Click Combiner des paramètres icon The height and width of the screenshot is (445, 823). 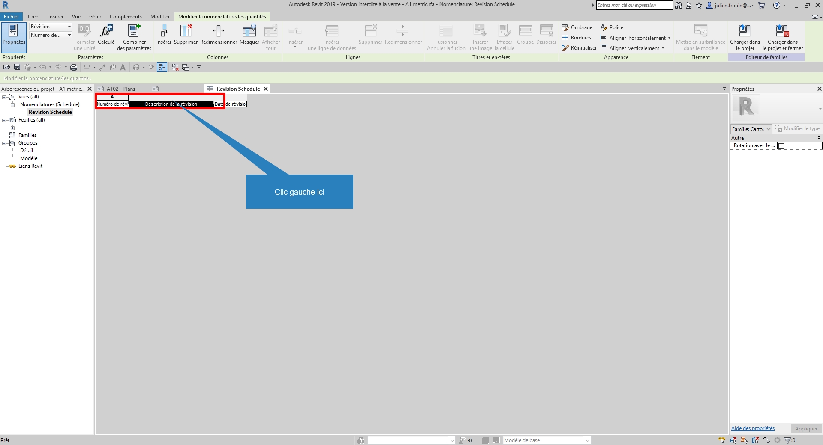point(134,31)
